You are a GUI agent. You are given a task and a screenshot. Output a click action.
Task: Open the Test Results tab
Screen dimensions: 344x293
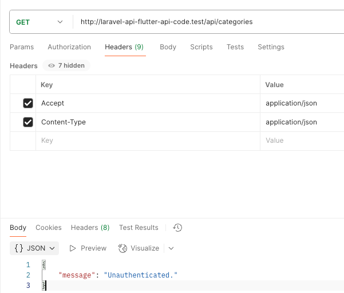139,228
